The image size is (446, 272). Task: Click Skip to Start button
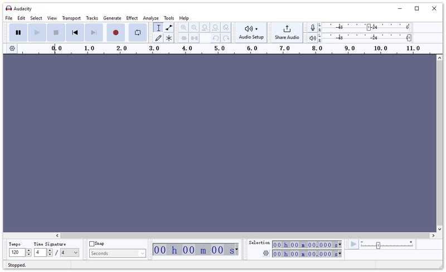75,32
